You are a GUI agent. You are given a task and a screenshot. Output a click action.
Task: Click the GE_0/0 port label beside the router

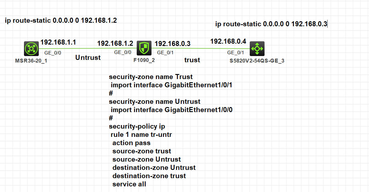coord(53,53)
